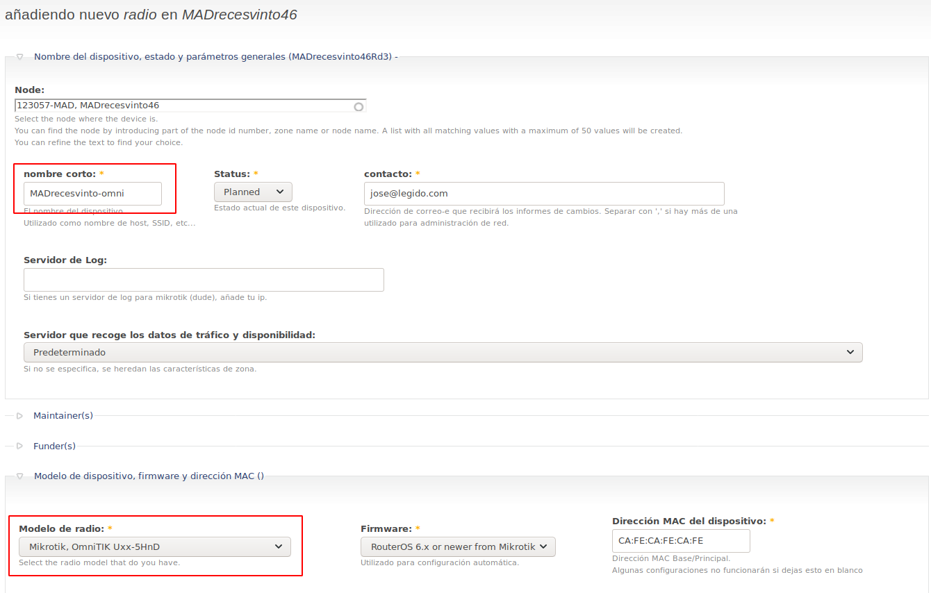Click the 'nombre corto' input field

point(92,194)
